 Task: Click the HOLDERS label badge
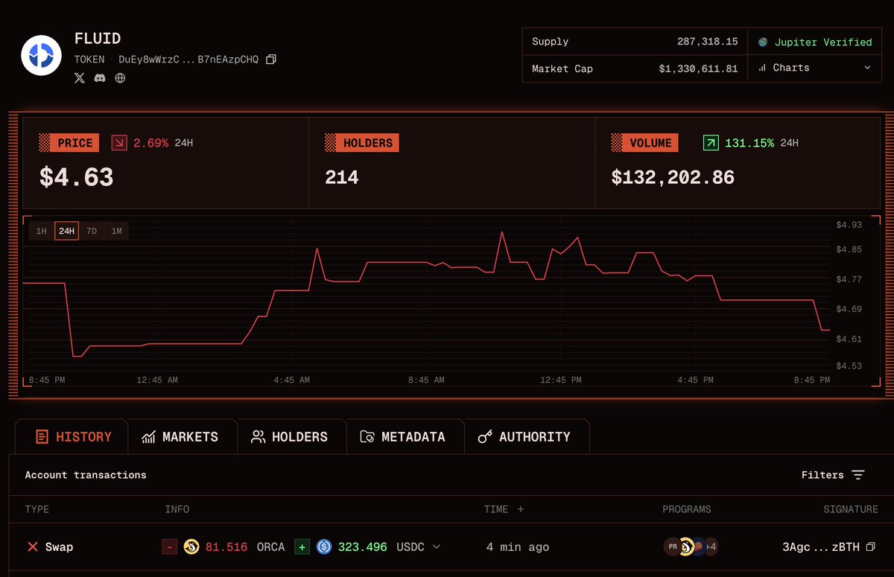point(361,143)
